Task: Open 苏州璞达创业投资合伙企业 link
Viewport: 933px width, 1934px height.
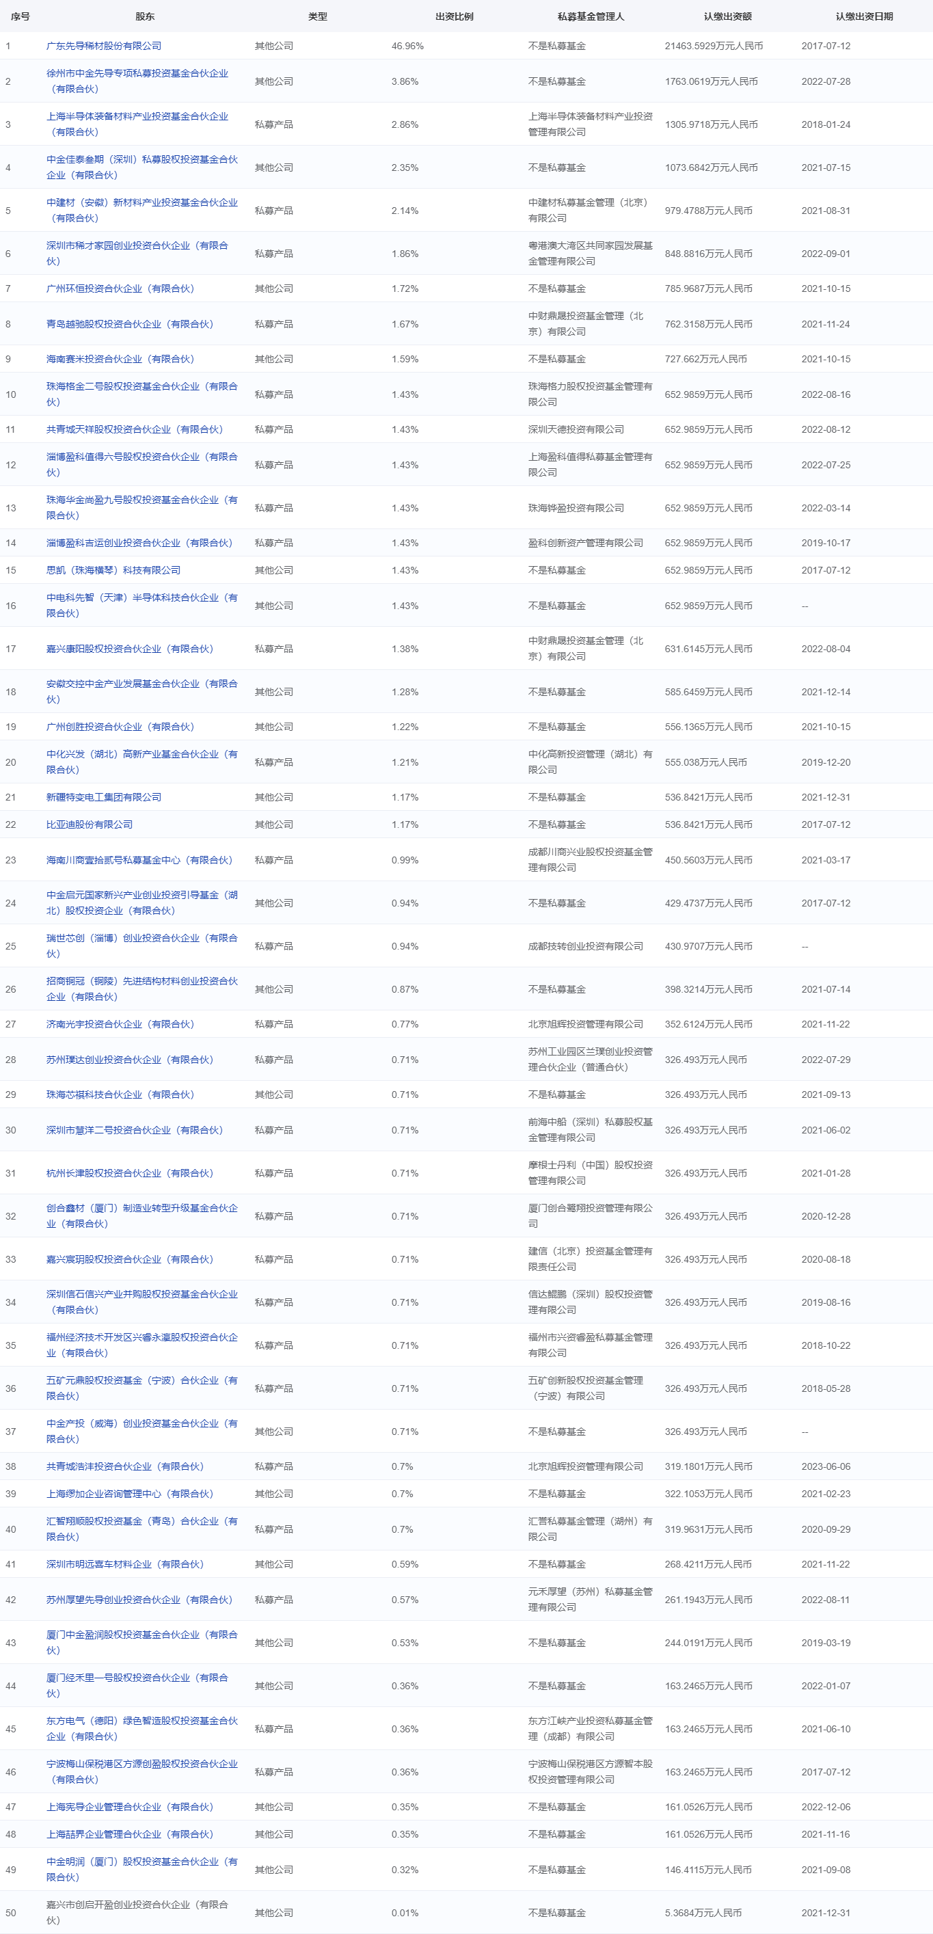Action: click(130, 1060)
